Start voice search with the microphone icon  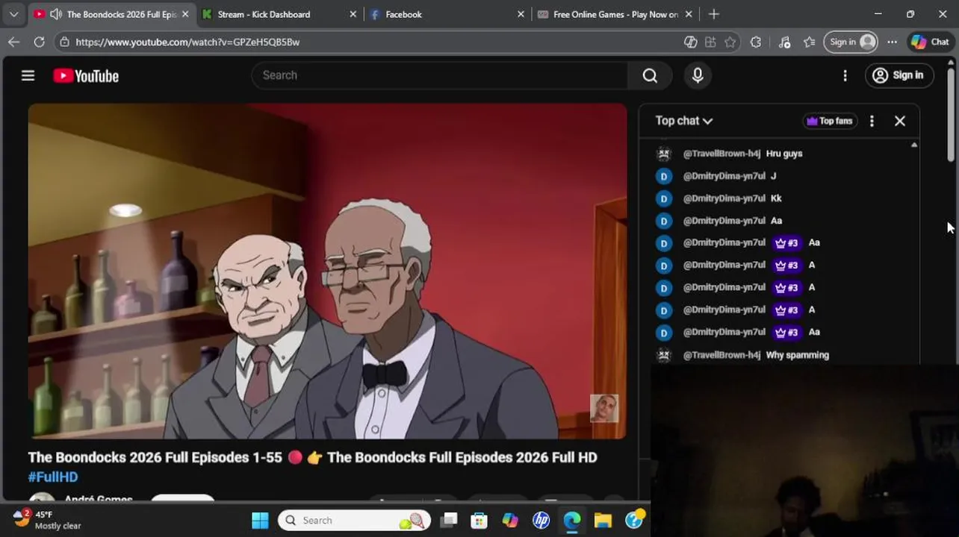(x=698, y=75)
